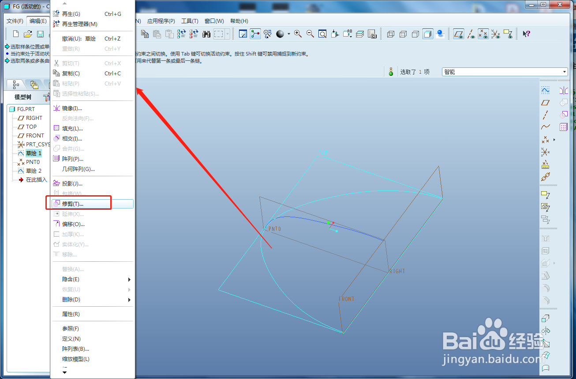Select TOP datum plane in model tree

(x=31, y=127)
